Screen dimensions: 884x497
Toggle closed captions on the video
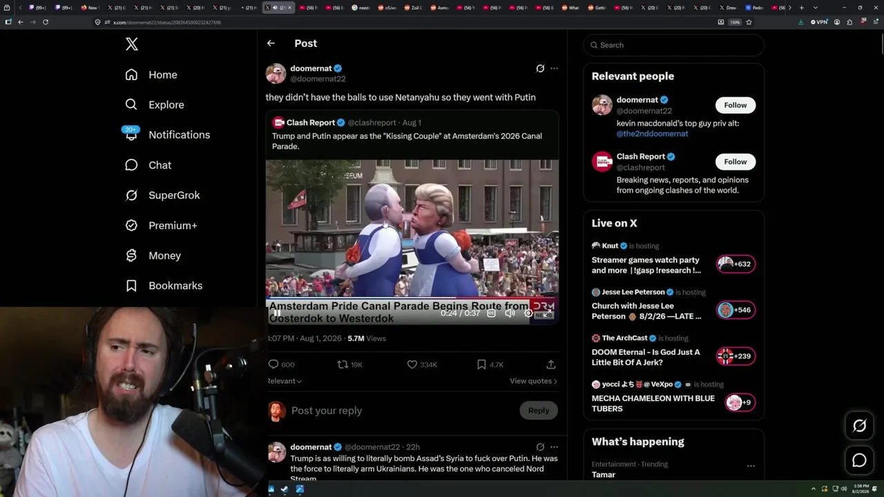pyautogui.click(x=491, y=313)
